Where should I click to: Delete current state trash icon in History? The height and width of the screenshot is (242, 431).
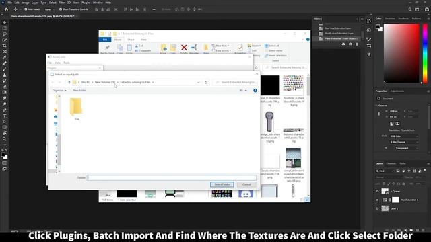(357, 44)
